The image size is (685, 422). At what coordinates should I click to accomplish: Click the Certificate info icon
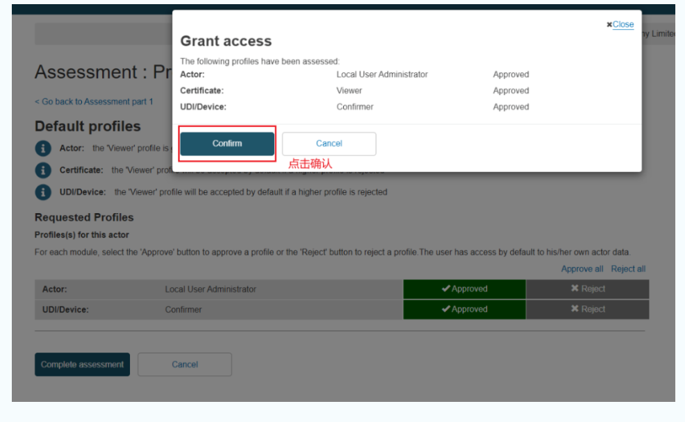coord(43,170)
